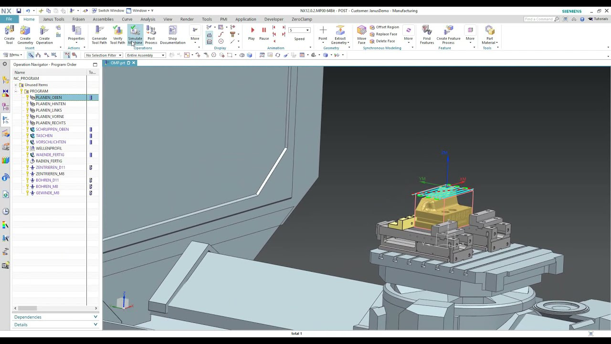Click the Move Face icon
Viewport: 611px width, 344px height.
coord(362,35)
